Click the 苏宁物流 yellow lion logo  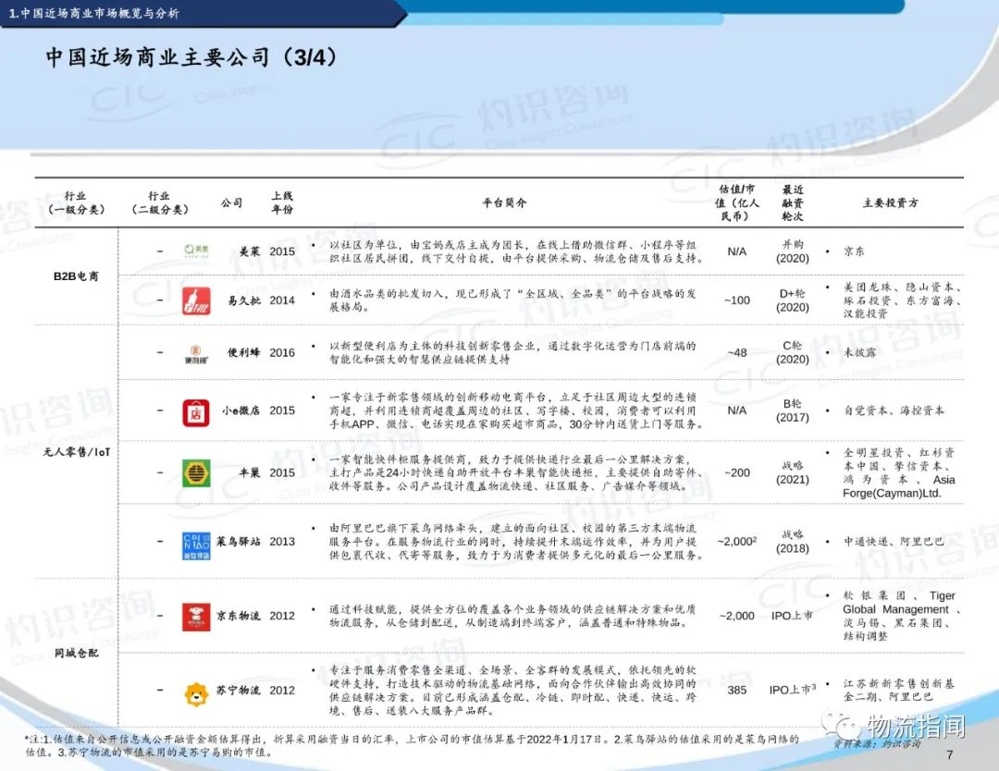tap(196, 691)
